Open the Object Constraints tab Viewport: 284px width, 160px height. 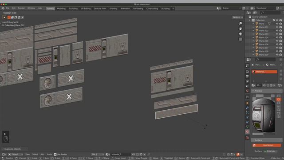coord(247,122)
